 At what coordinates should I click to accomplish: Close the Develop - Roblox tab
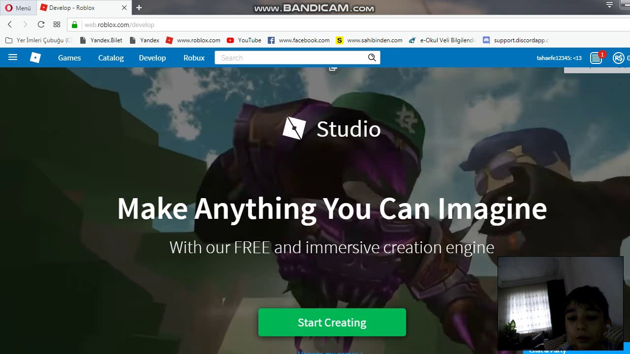pyautogui.click(x=124, y=8)
